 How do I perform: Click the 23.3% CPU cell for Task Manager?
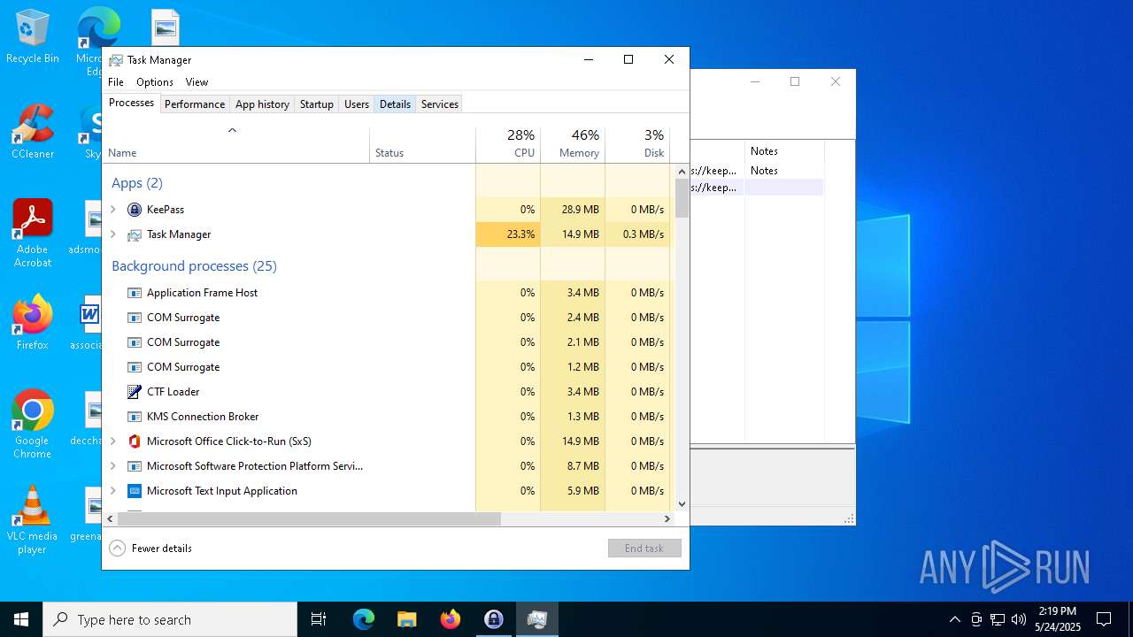[508, 234]
